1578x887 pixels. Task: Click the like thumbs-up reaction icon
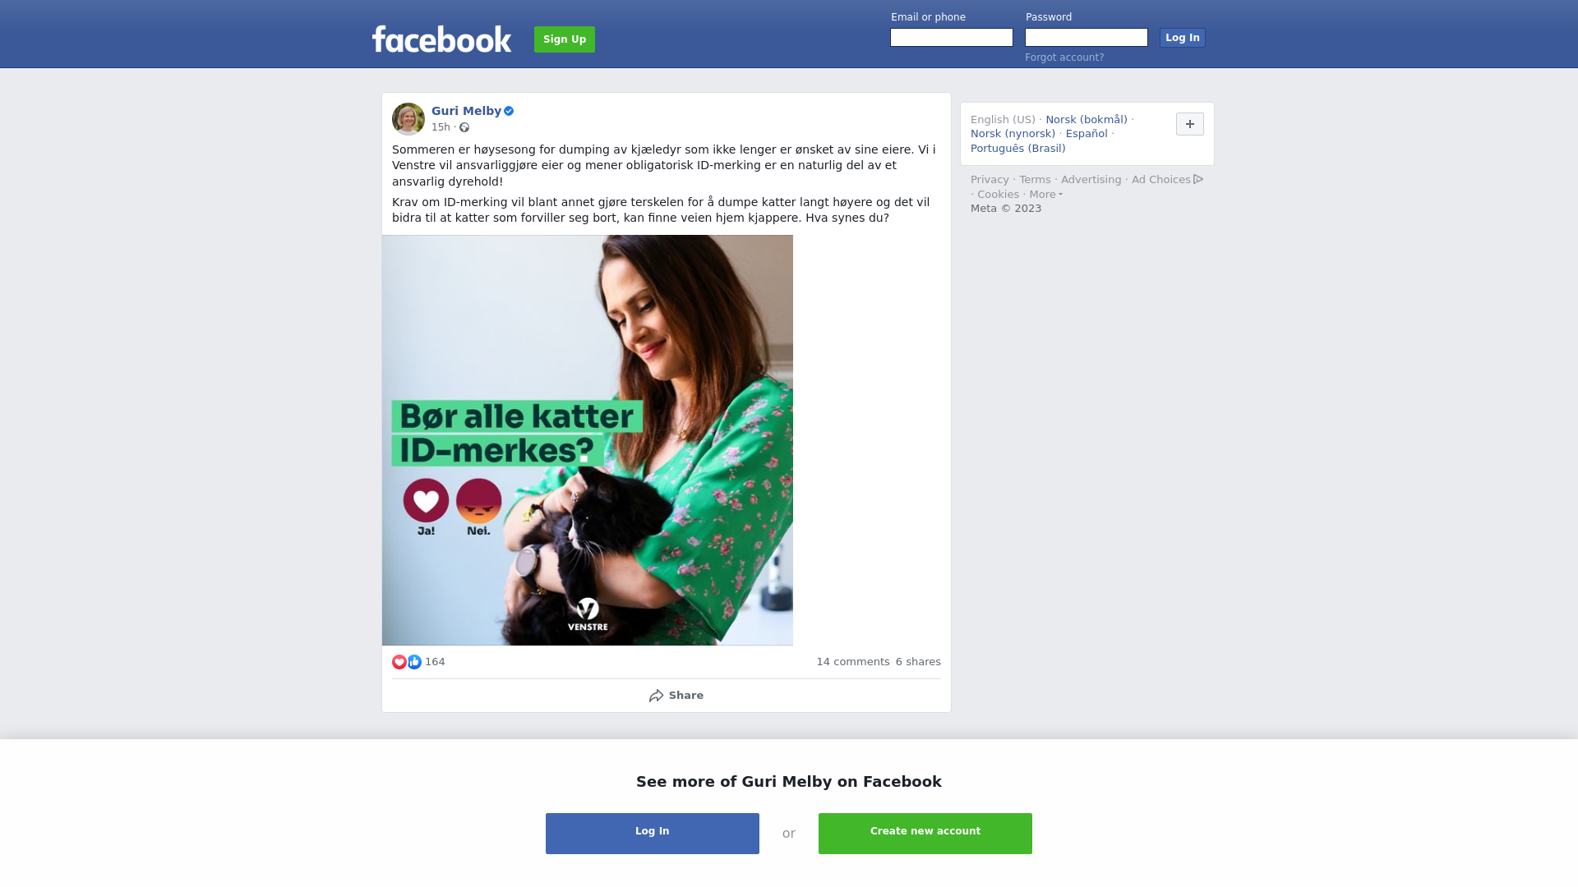tap(414, 662)
